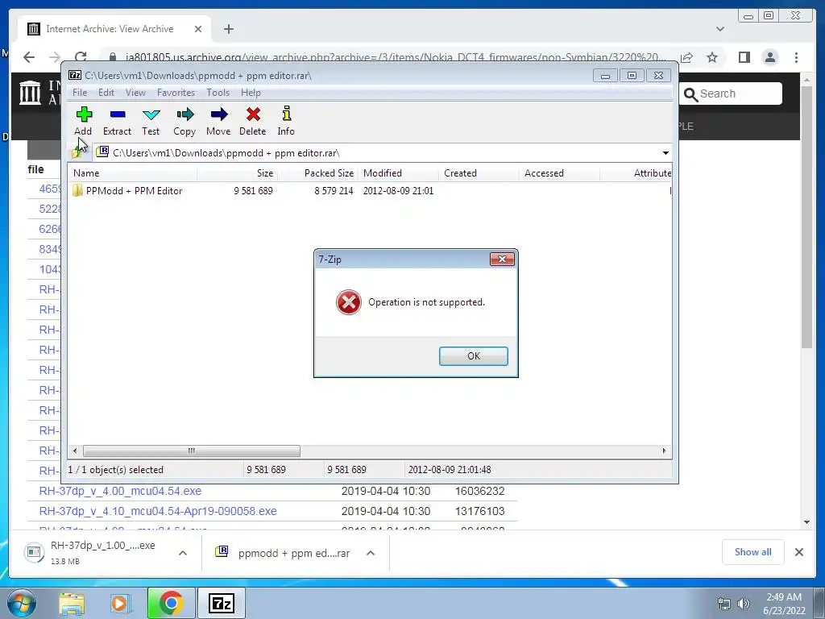This screenshot has width=825, height=619.
Task: Sort by the Name column header
Action: [133, 173]
